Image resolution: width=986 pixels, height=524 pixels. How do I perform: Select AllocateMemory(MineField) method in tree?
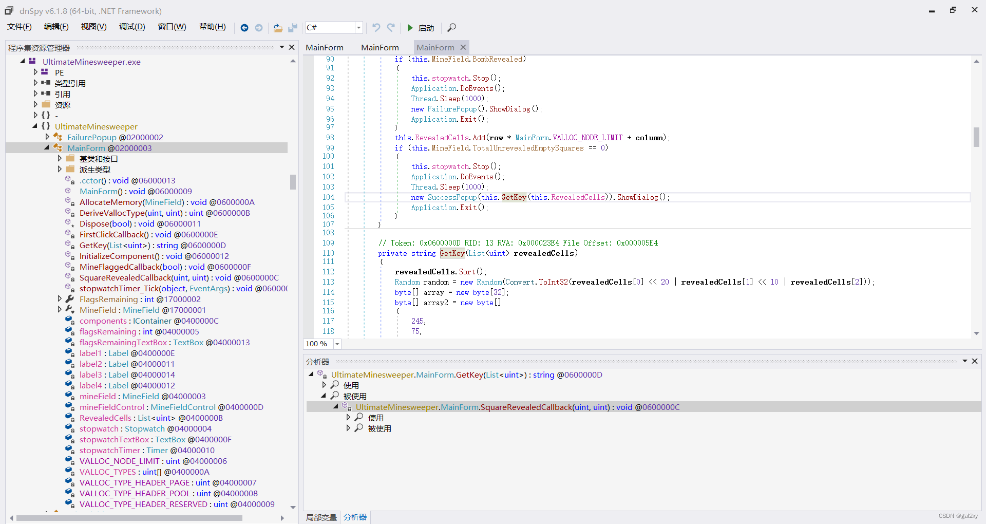[x=167, y=202]
